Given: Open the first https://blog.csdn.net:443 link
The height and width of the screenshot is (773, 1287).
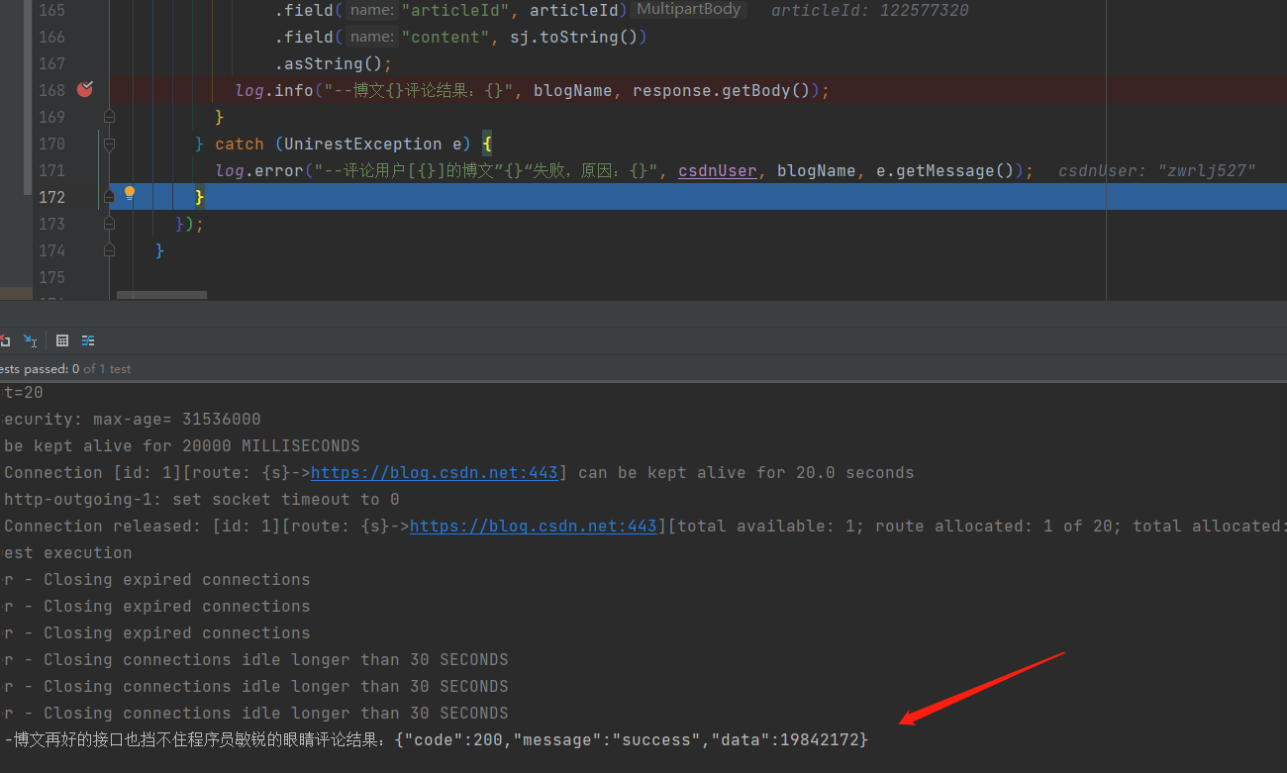Looking at the screenshot, I should tap(435, 473).
